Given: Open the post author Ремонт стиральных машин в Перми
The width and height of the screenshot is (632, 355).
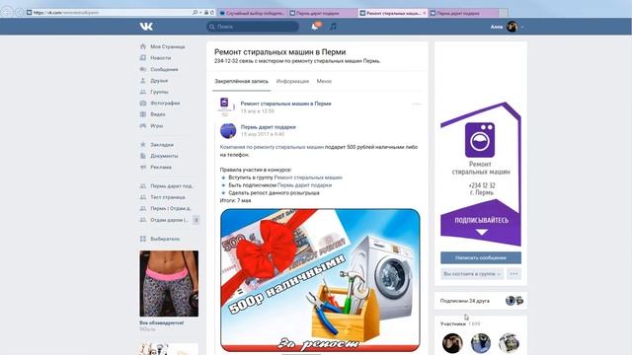Looking at the screenshot, I should coord(285,104).
